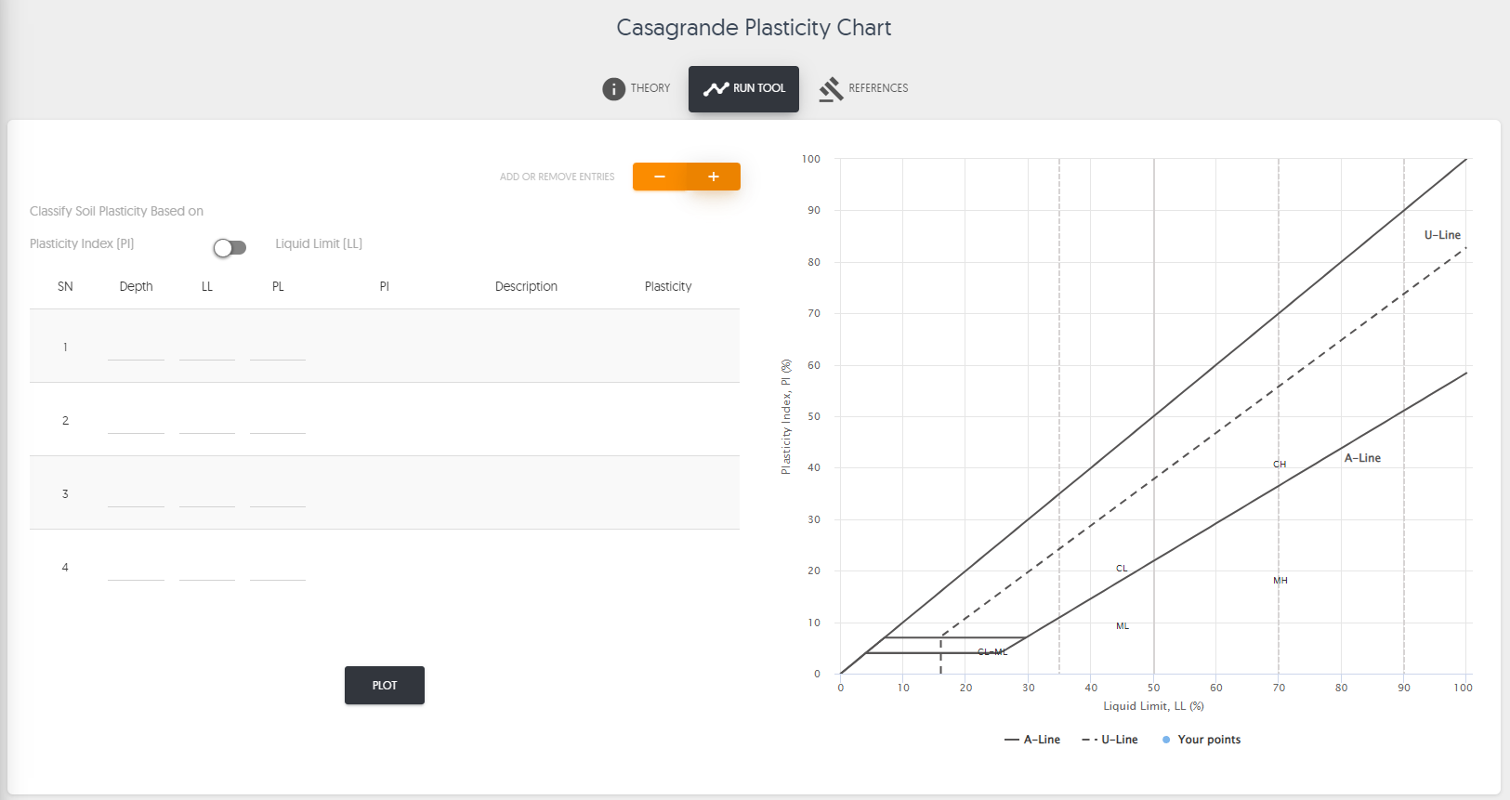Toggle U-Line series in chart legend
The width and height of the screenshot is (1510, 800).
1110,740
